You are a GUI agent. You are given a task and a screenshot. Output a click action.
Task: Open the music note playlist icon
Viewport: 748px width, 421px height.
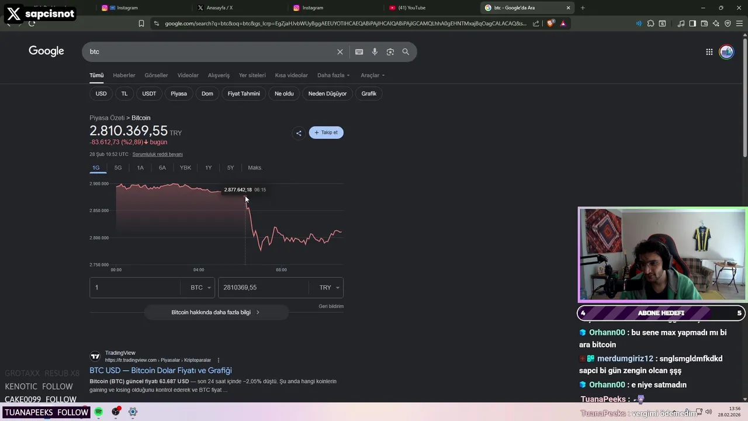pos(681,23)
